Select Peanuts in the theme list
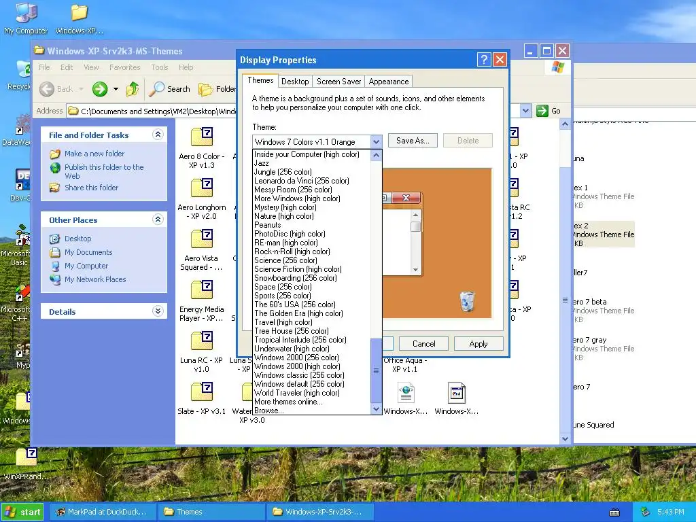This screenshot has width=696, height=522. coord(311,225)
